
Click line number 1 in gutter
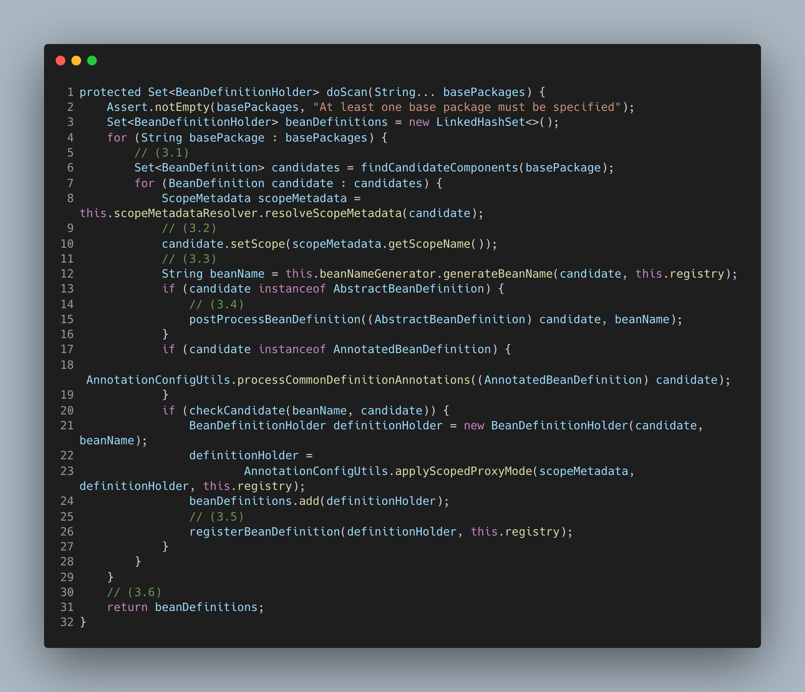tap(70, 92)
